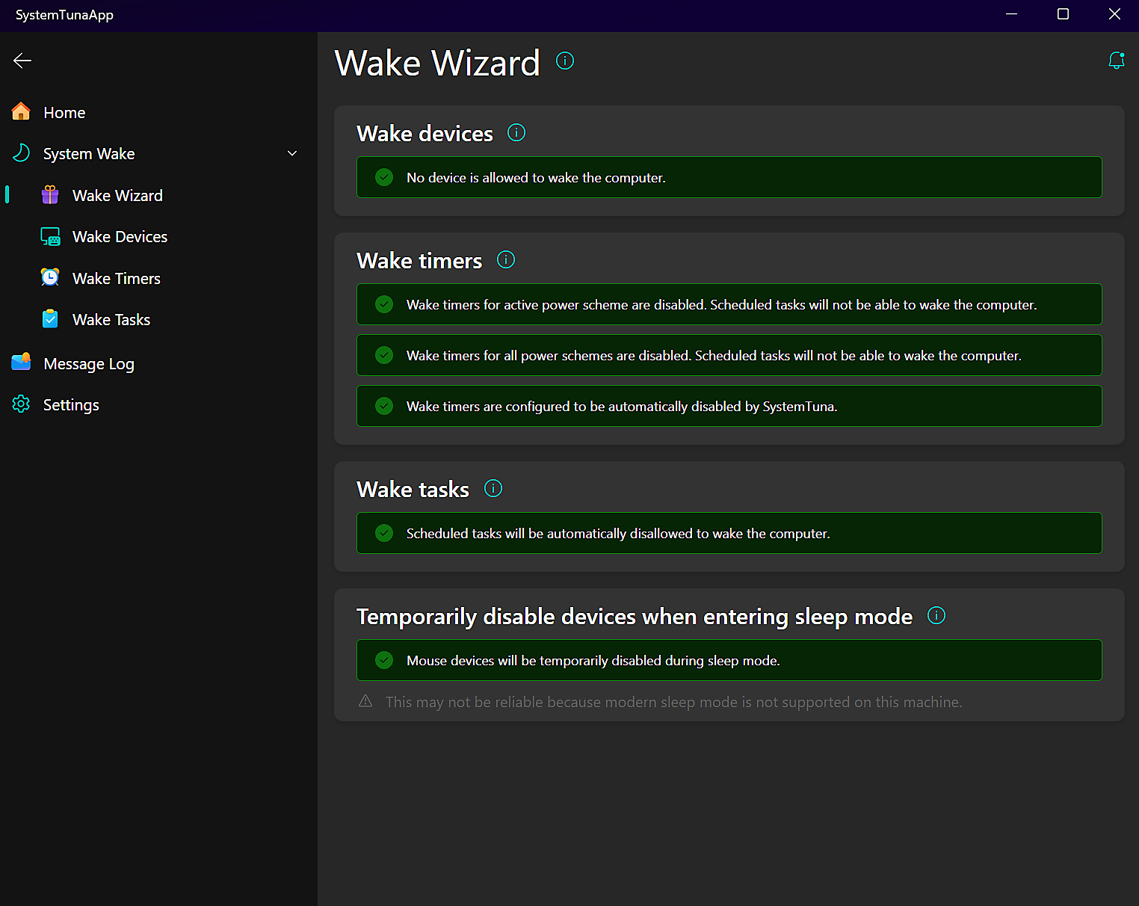Open info for Temporarily disable devices section

coord(936,616)
